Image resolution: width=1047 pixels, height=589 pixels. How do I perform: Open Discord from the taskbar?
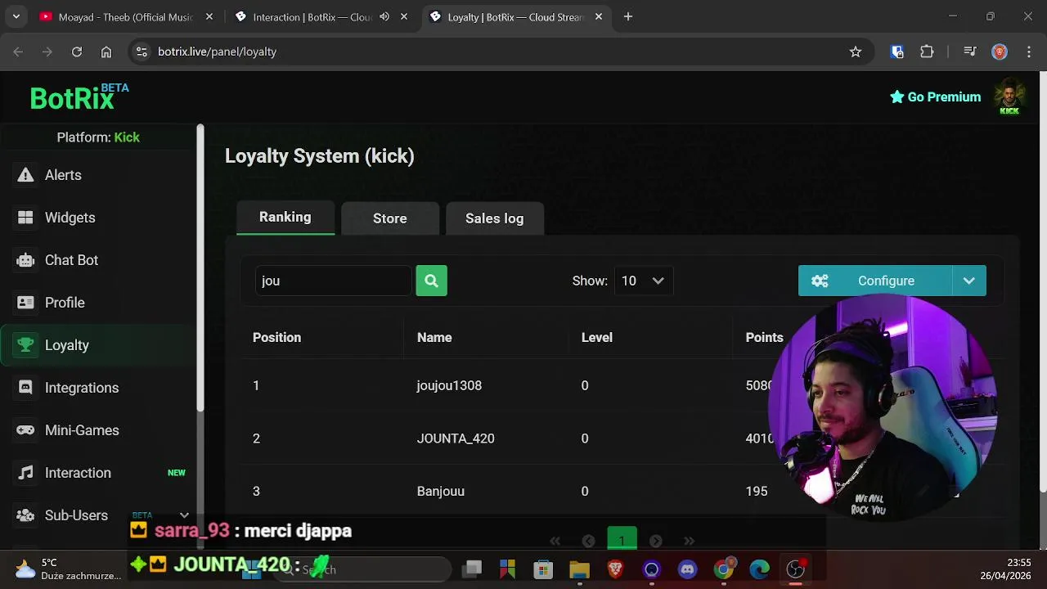click(688, 569)
